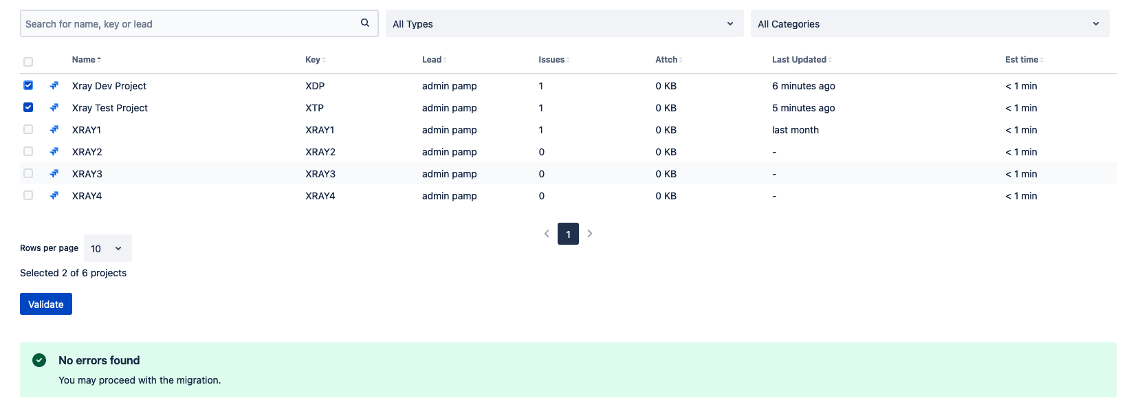1129x409 pixels.
Task: Click the green success checkmark icon
Action: tap(39, 360)
